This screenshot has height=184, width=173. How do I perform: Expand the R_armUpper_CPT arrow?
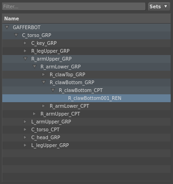[34, 114]
